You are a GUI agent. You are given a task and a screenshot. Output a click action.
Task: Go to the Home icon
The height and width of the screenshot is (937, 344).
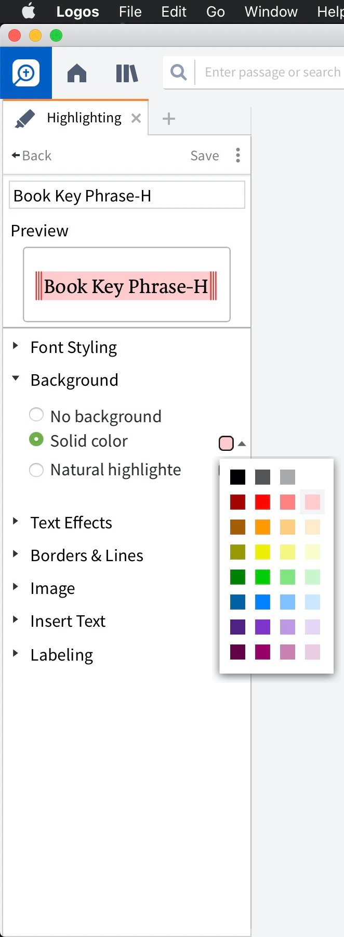[x=77, y=73]
